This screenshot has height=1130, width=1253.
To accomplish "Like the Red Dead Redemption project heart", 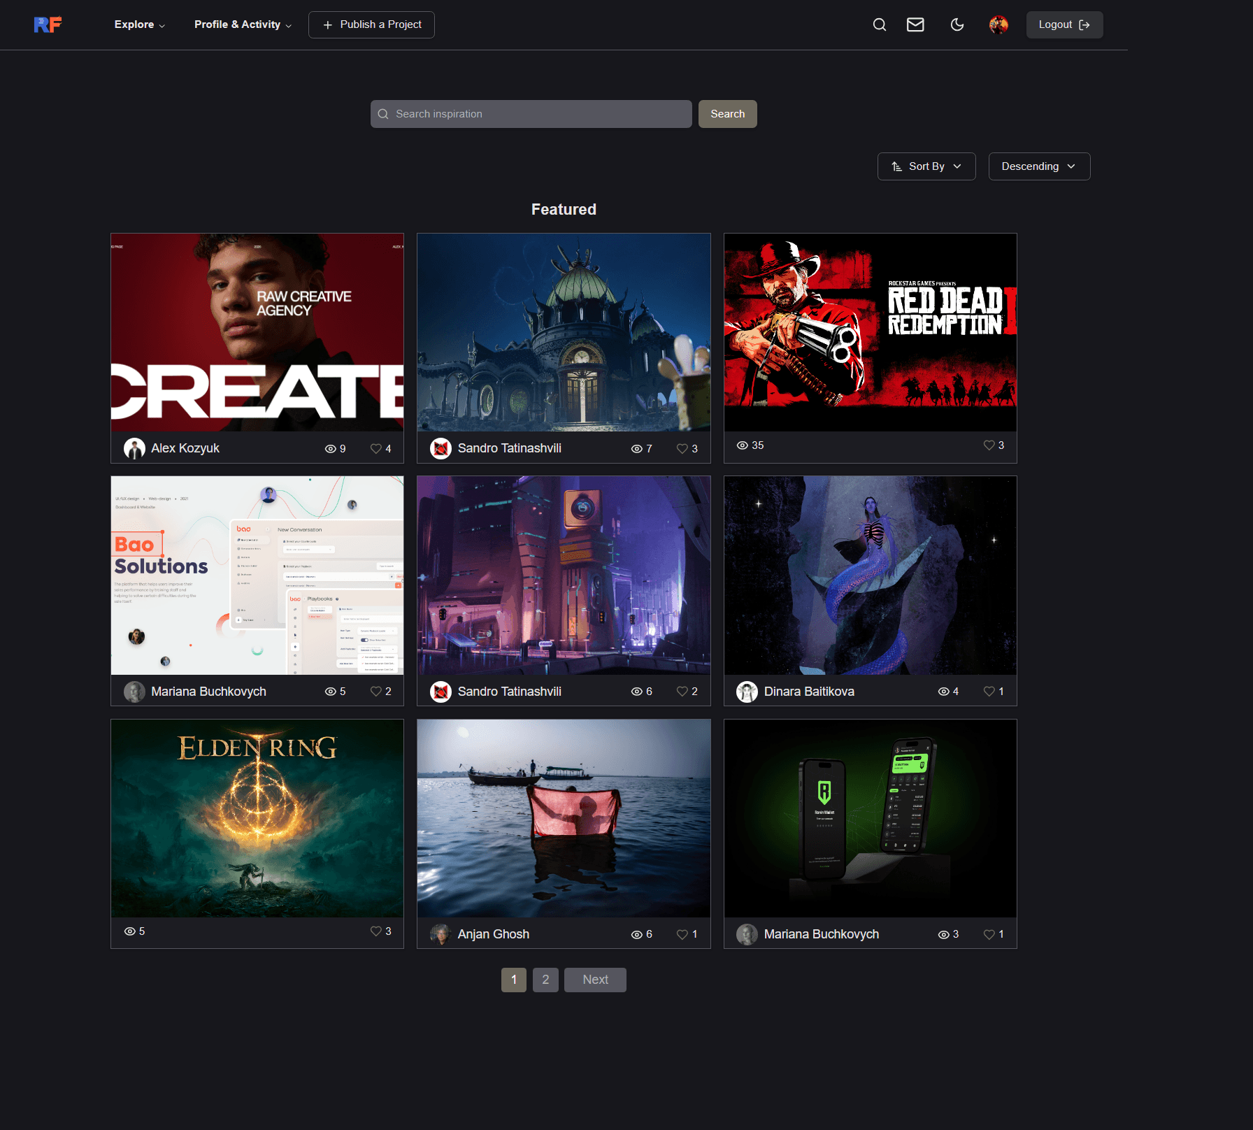I will [989, 445].
